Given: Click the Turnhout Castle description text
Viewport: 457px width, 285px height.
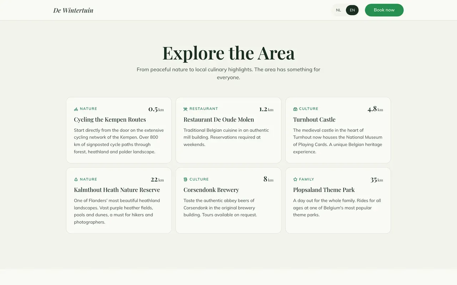Looking at the screenshot, I should (338, 141).
